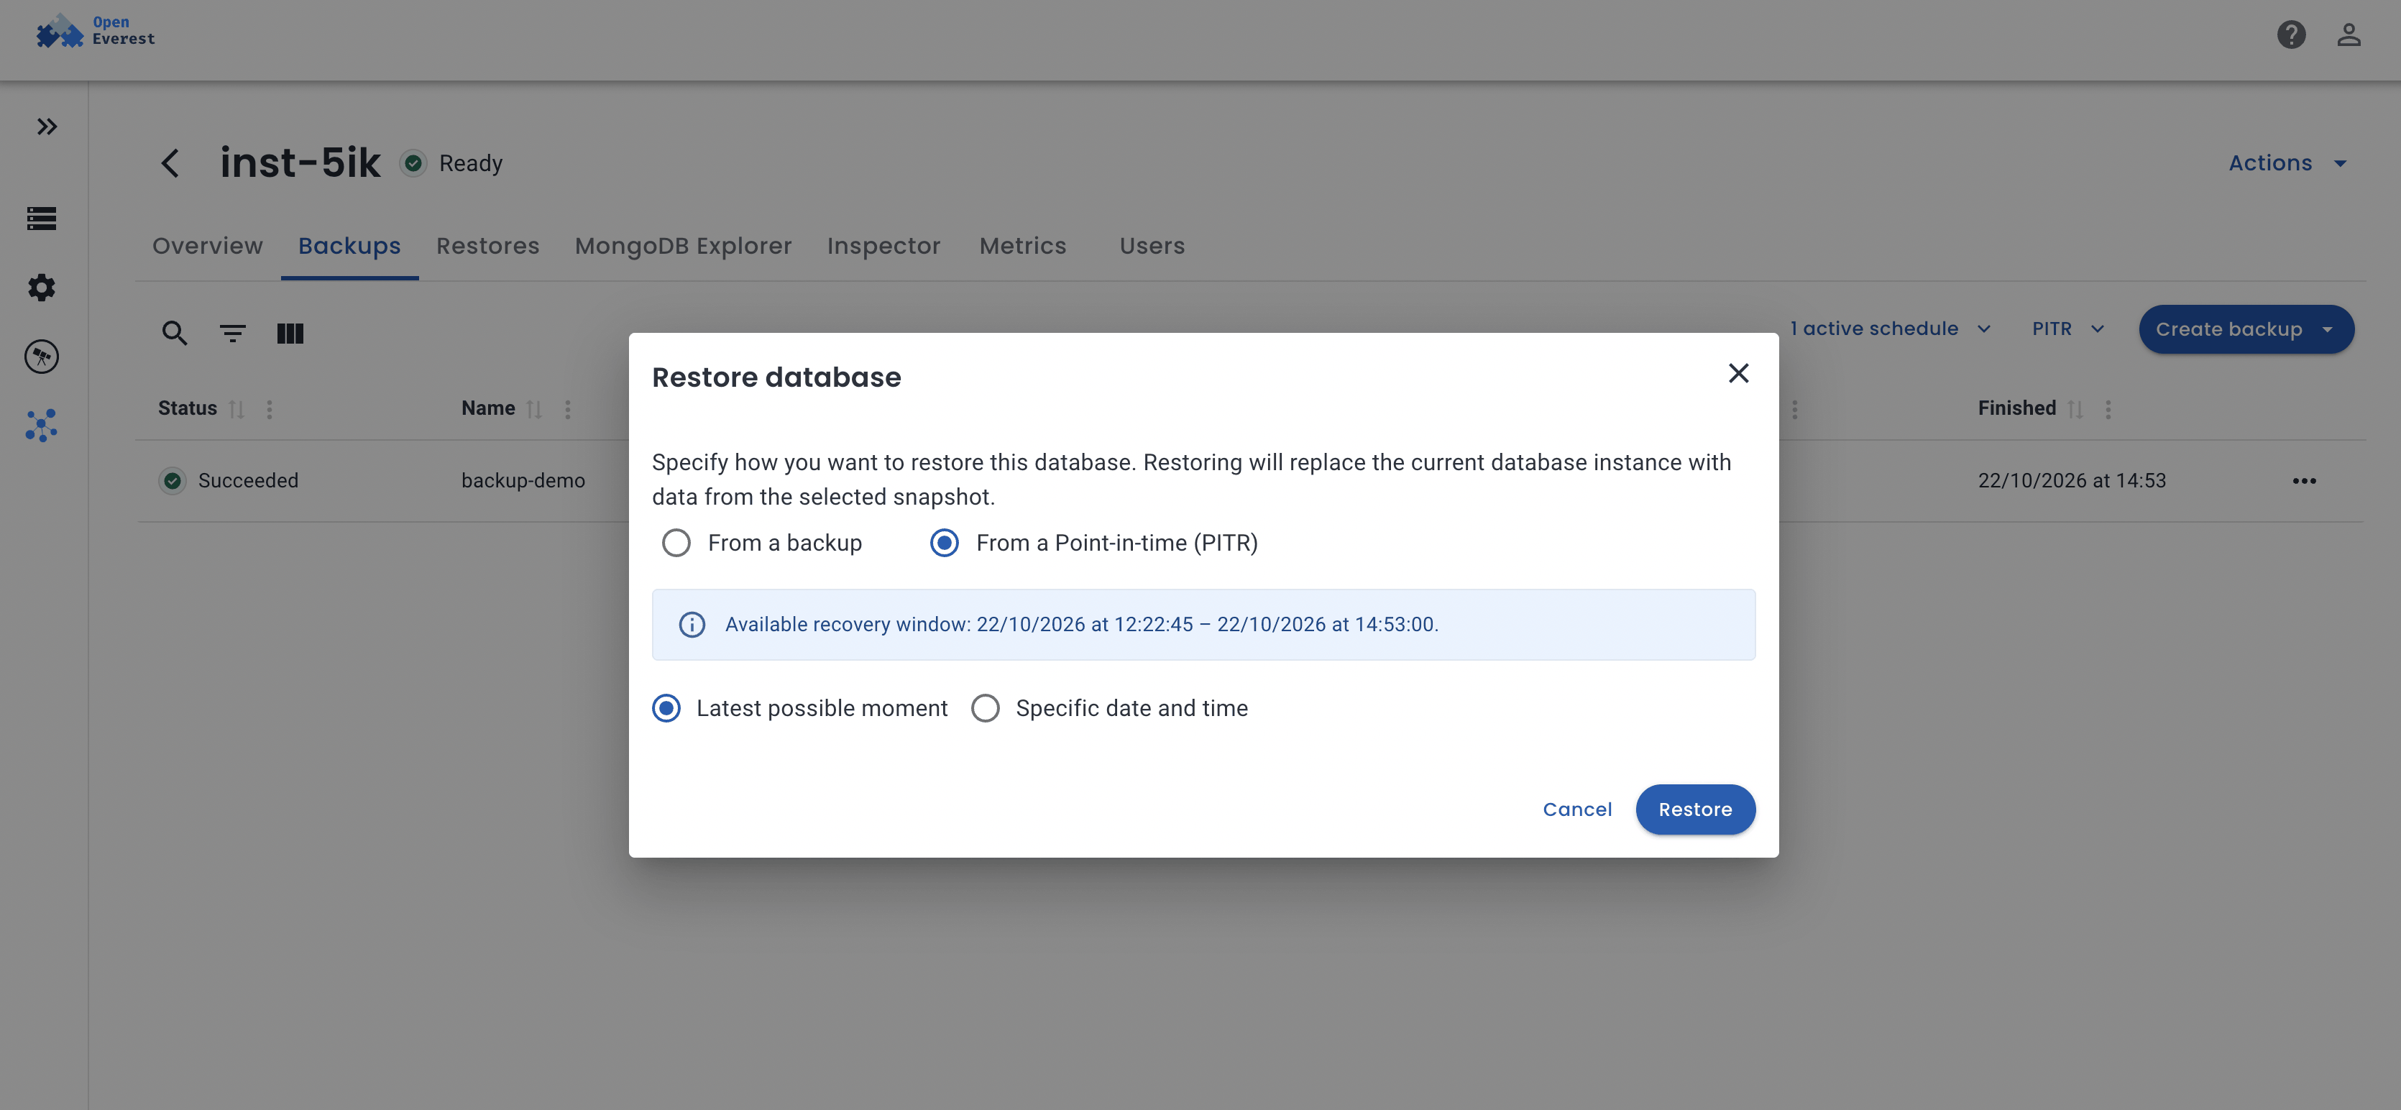Open column menu left of Finished header
The height and width of the screenshot is (1110, 2401).
click(x=1794, y=409)
